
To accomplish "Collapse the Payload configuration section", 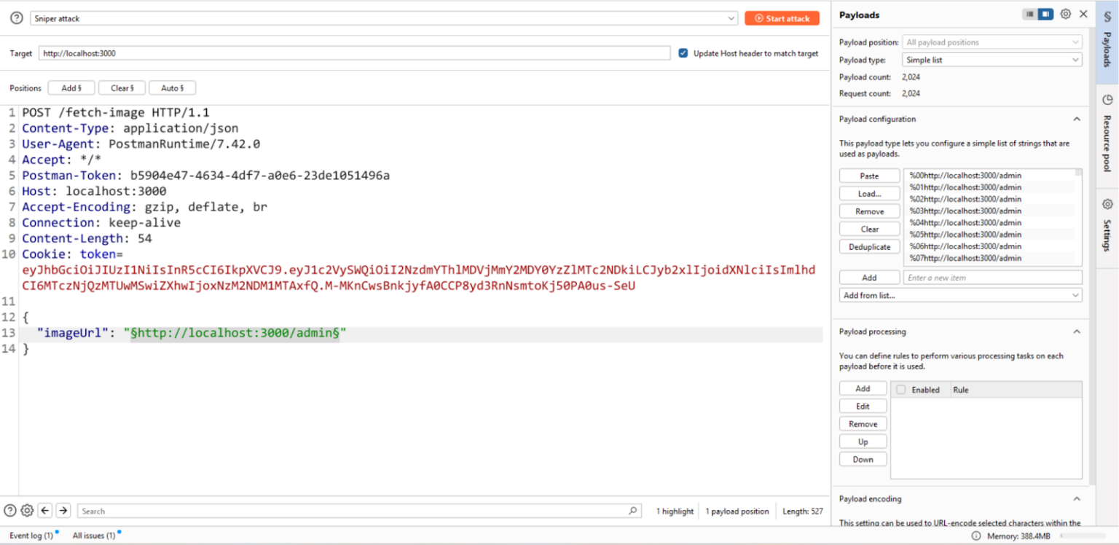I will (x=1077, y=119).
